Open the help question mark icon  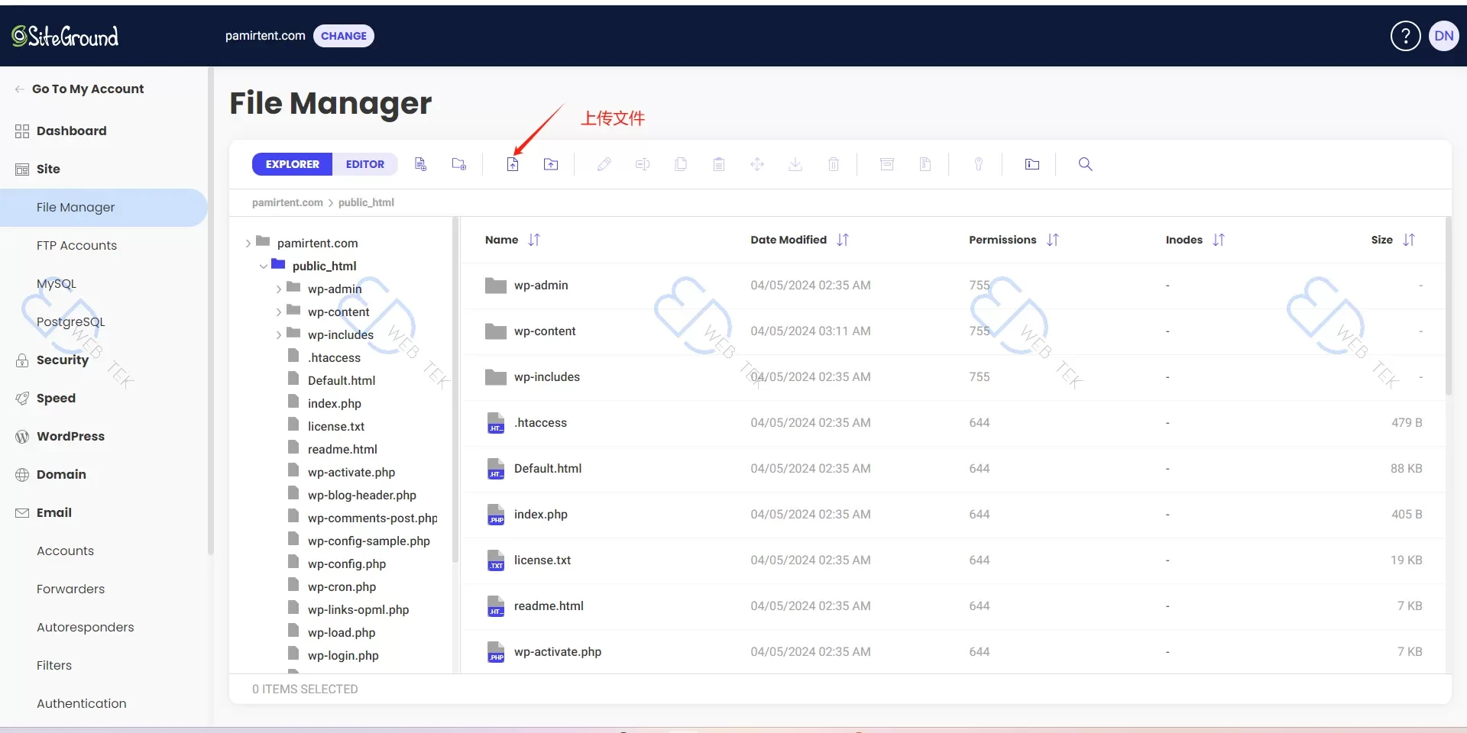(x=1405, y=36)
